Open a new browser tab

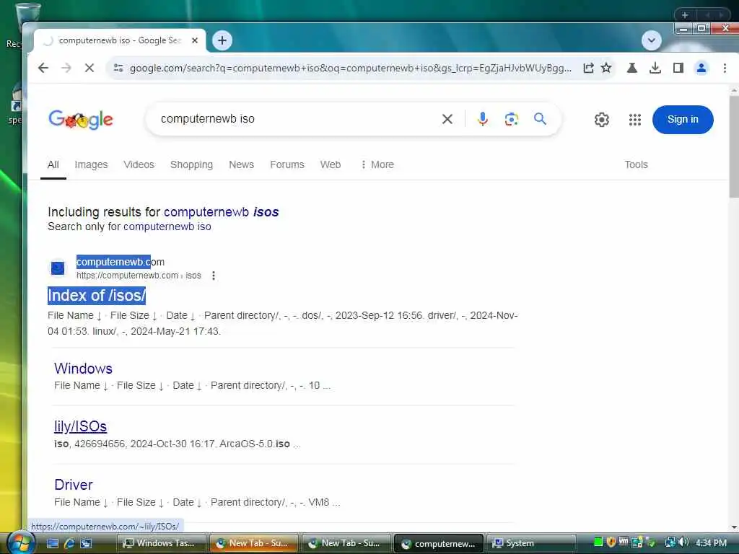pyautogui.click(x=222, y=40)
